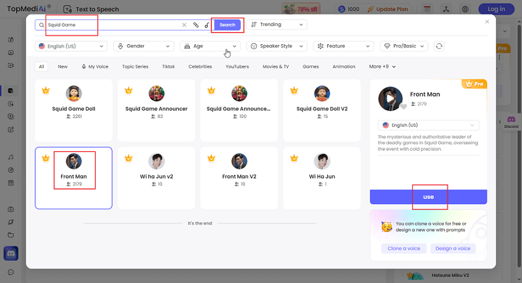Screen dimensions: 522x283
Task: Switch to the Movies & TV tab
Action: tap(275, 66)
